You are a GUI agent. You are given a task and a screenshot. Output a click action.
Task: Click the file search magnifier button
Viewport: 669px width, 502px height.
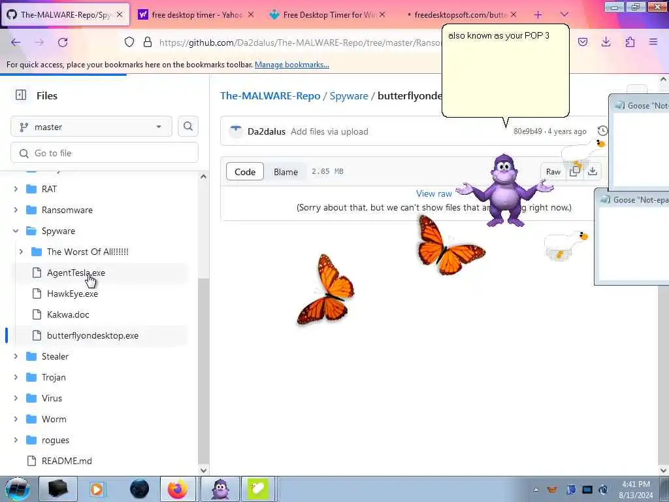[x=188, y=126]
